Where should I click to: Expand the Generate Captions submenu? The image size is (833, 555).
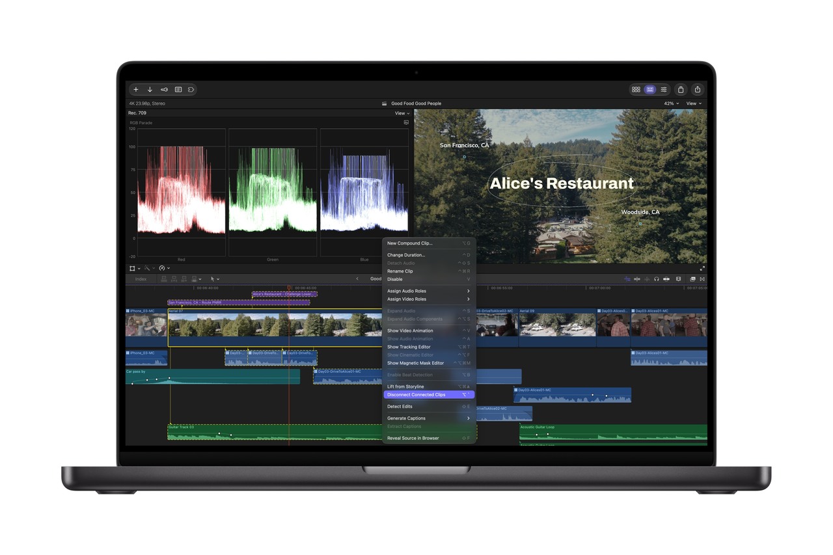[429, 418]
